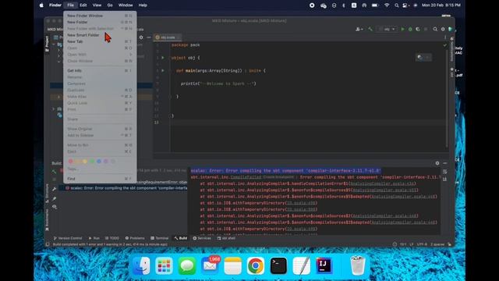
Task: Open the Window menu in menu bar
Action: [126, 5]
